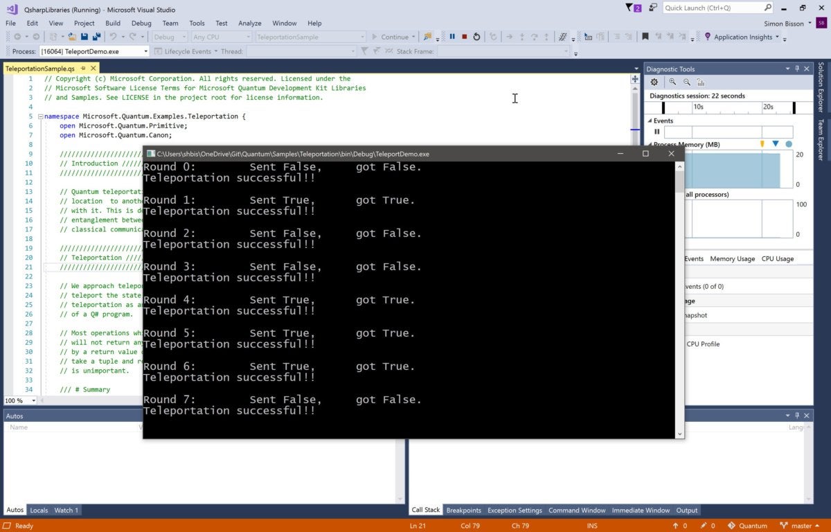Open the Debug menu

point(141,23)
